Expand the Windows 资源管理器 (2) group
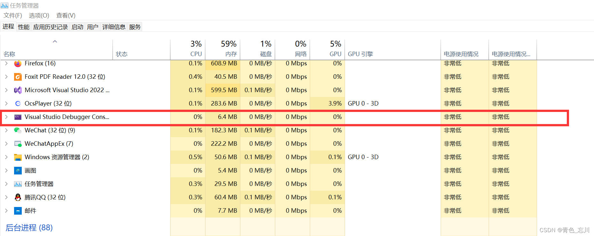The width and height of the screenshot is (594, 236). click(6, 157)
